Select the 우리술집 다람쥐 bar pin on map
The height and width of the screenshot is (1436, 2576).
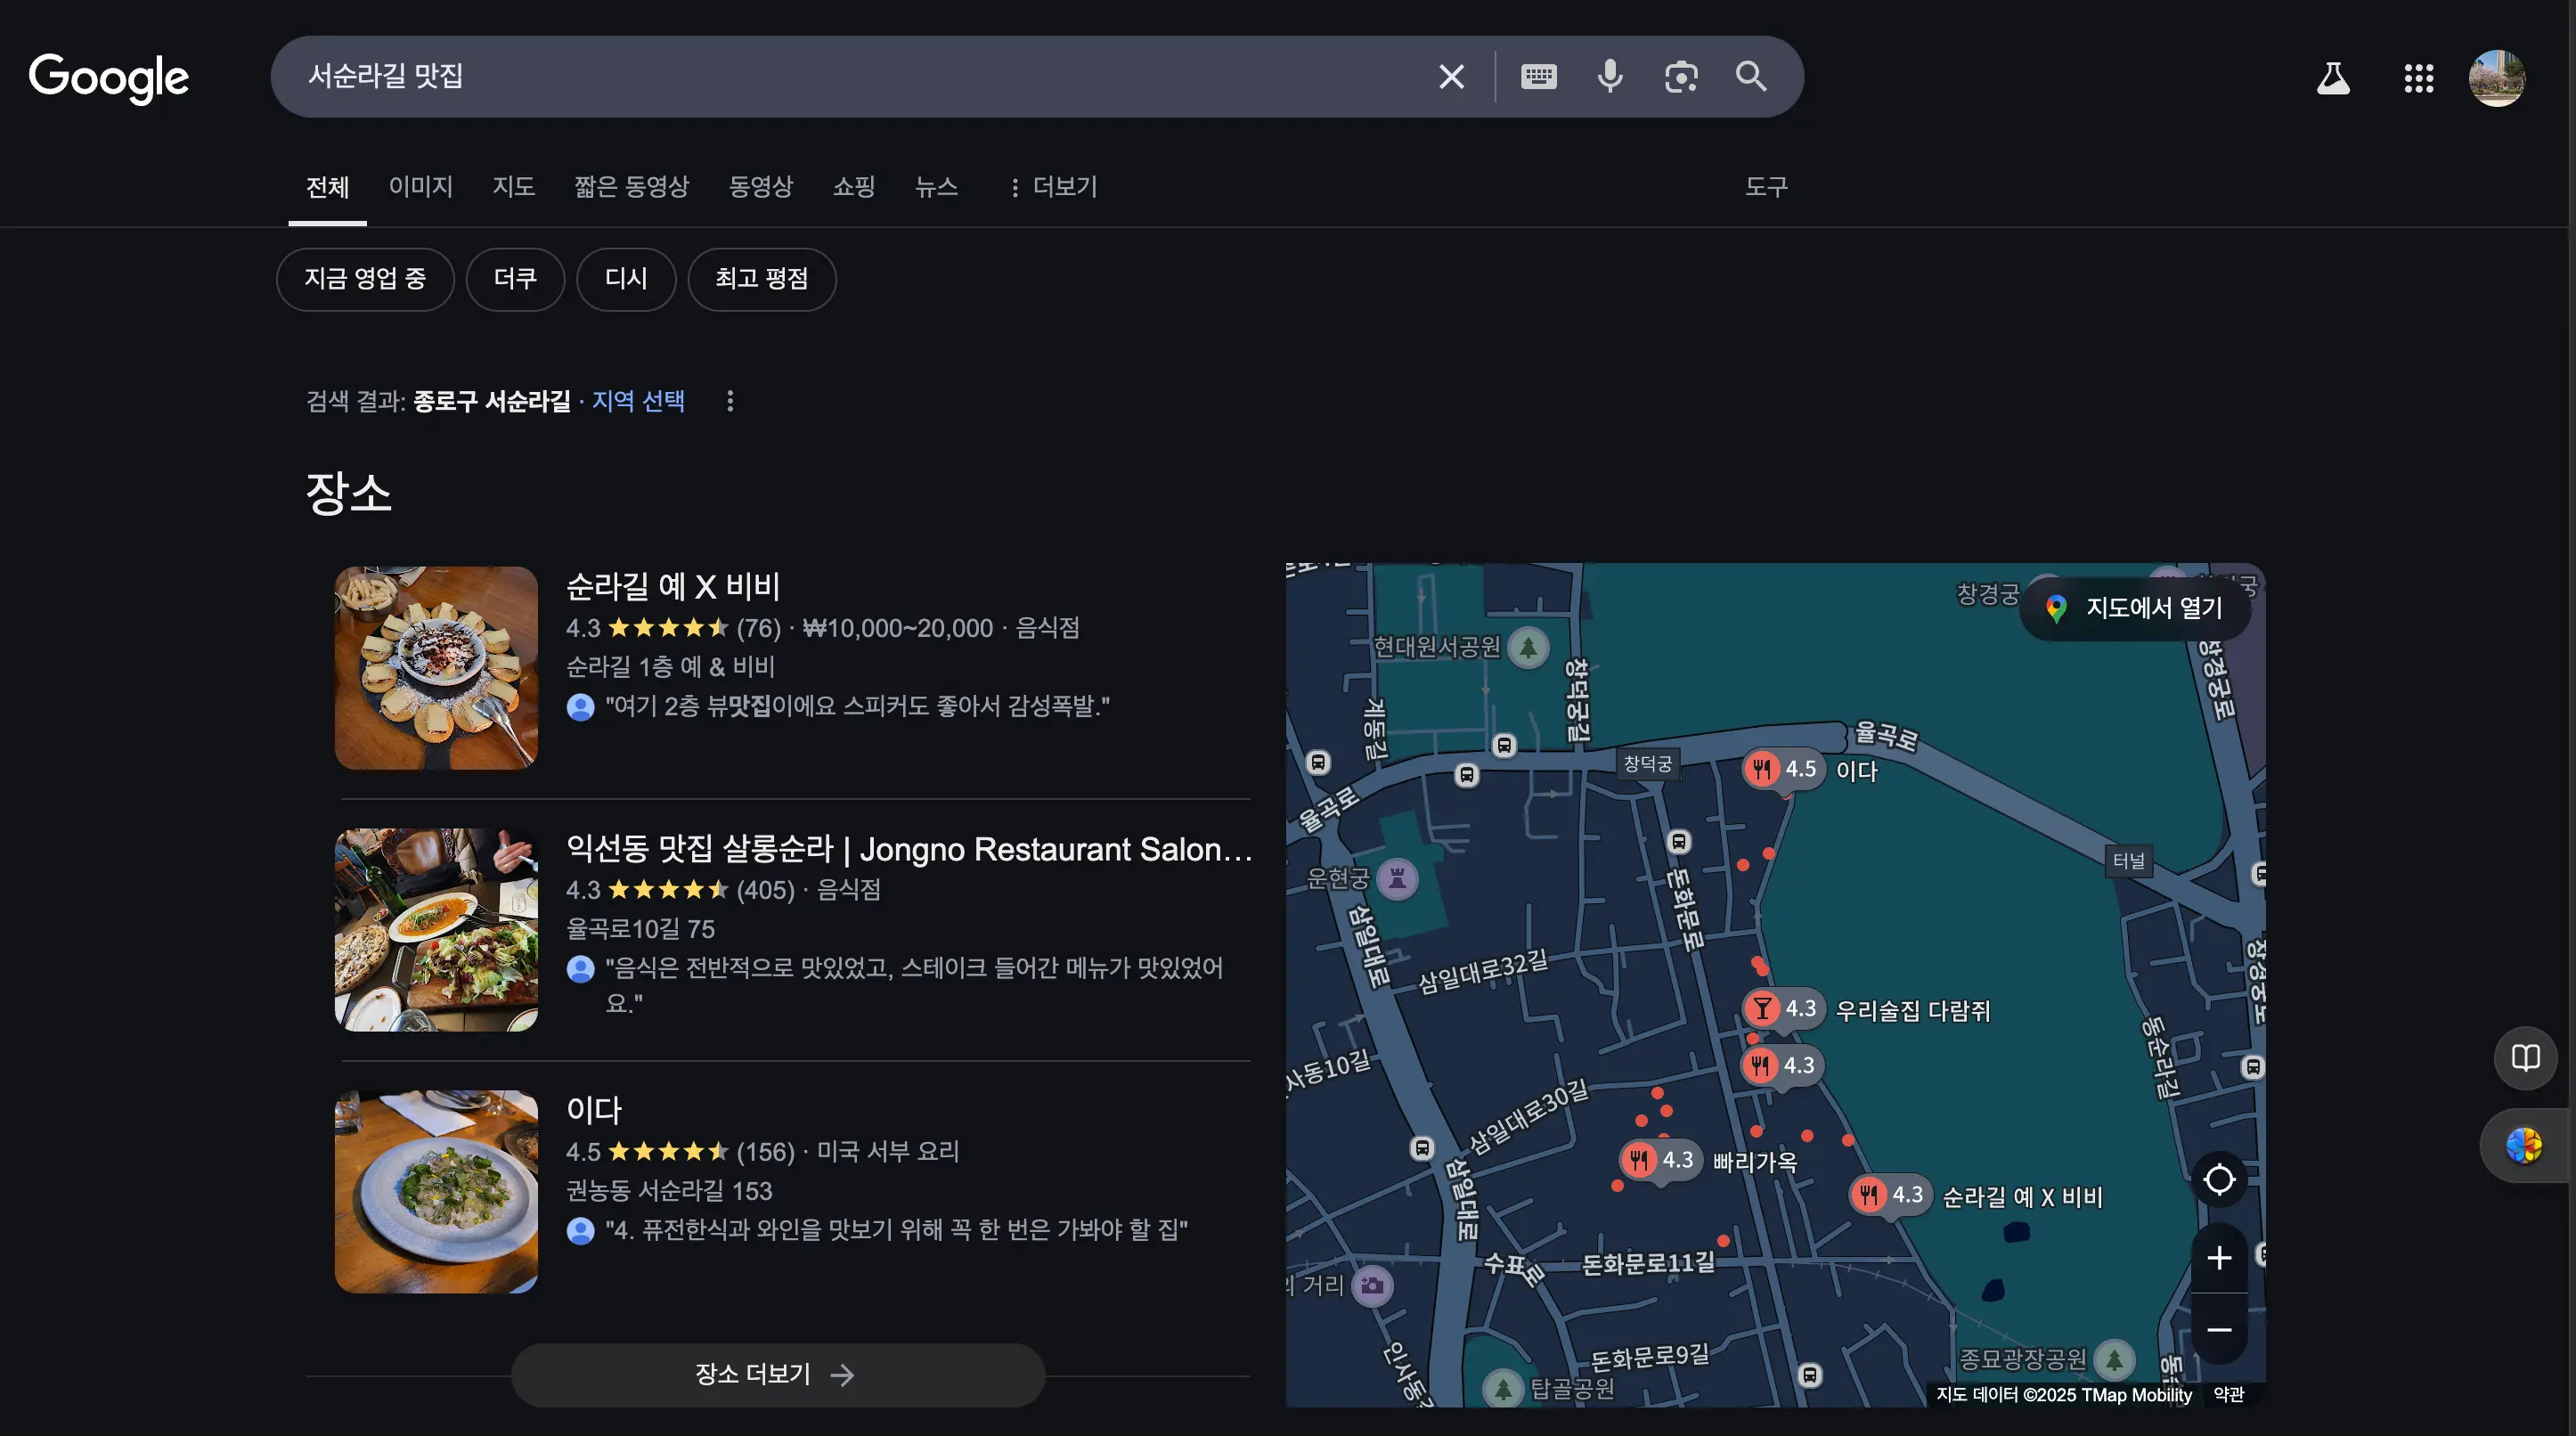(1783, 1008)
